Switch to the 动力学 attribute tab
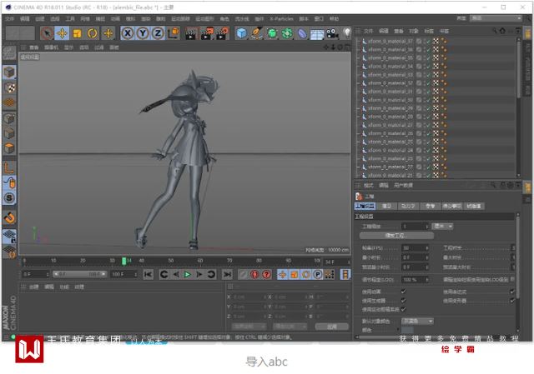The image size is (534, 374). pos(408,206)
